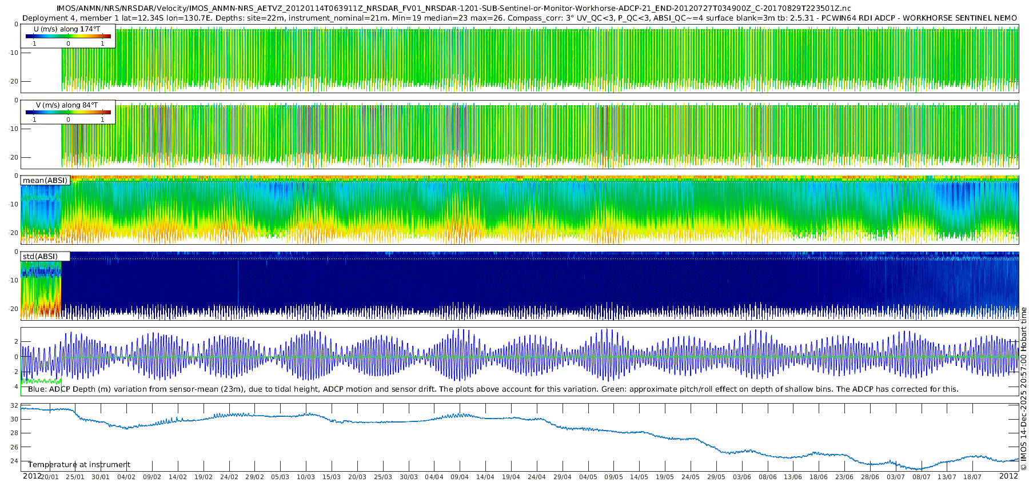Click the 25/01 date tick
This screenshot has width=1029, height=486.
tap(75, 477)
